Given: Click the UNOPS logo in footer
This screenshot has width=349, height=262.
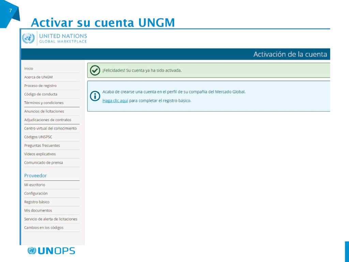Looking at the screenshot, I should coord(51,251).
